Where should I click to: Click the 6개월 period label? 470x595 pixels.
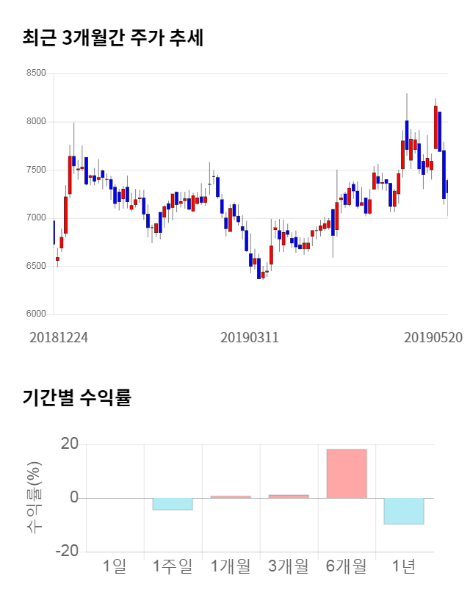346,566
